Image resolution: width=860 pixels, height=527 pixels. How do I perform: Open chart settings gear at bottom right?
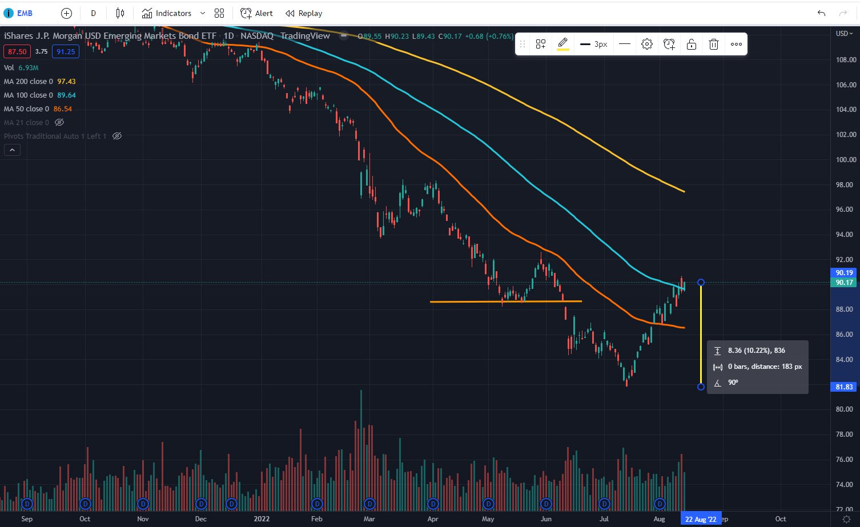(846, 519)
